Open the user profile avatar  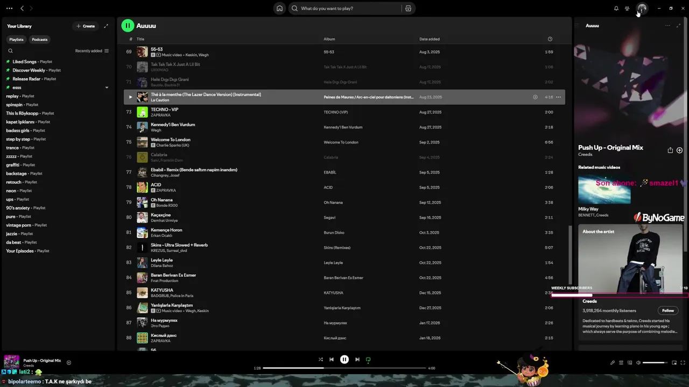point(642,9)
